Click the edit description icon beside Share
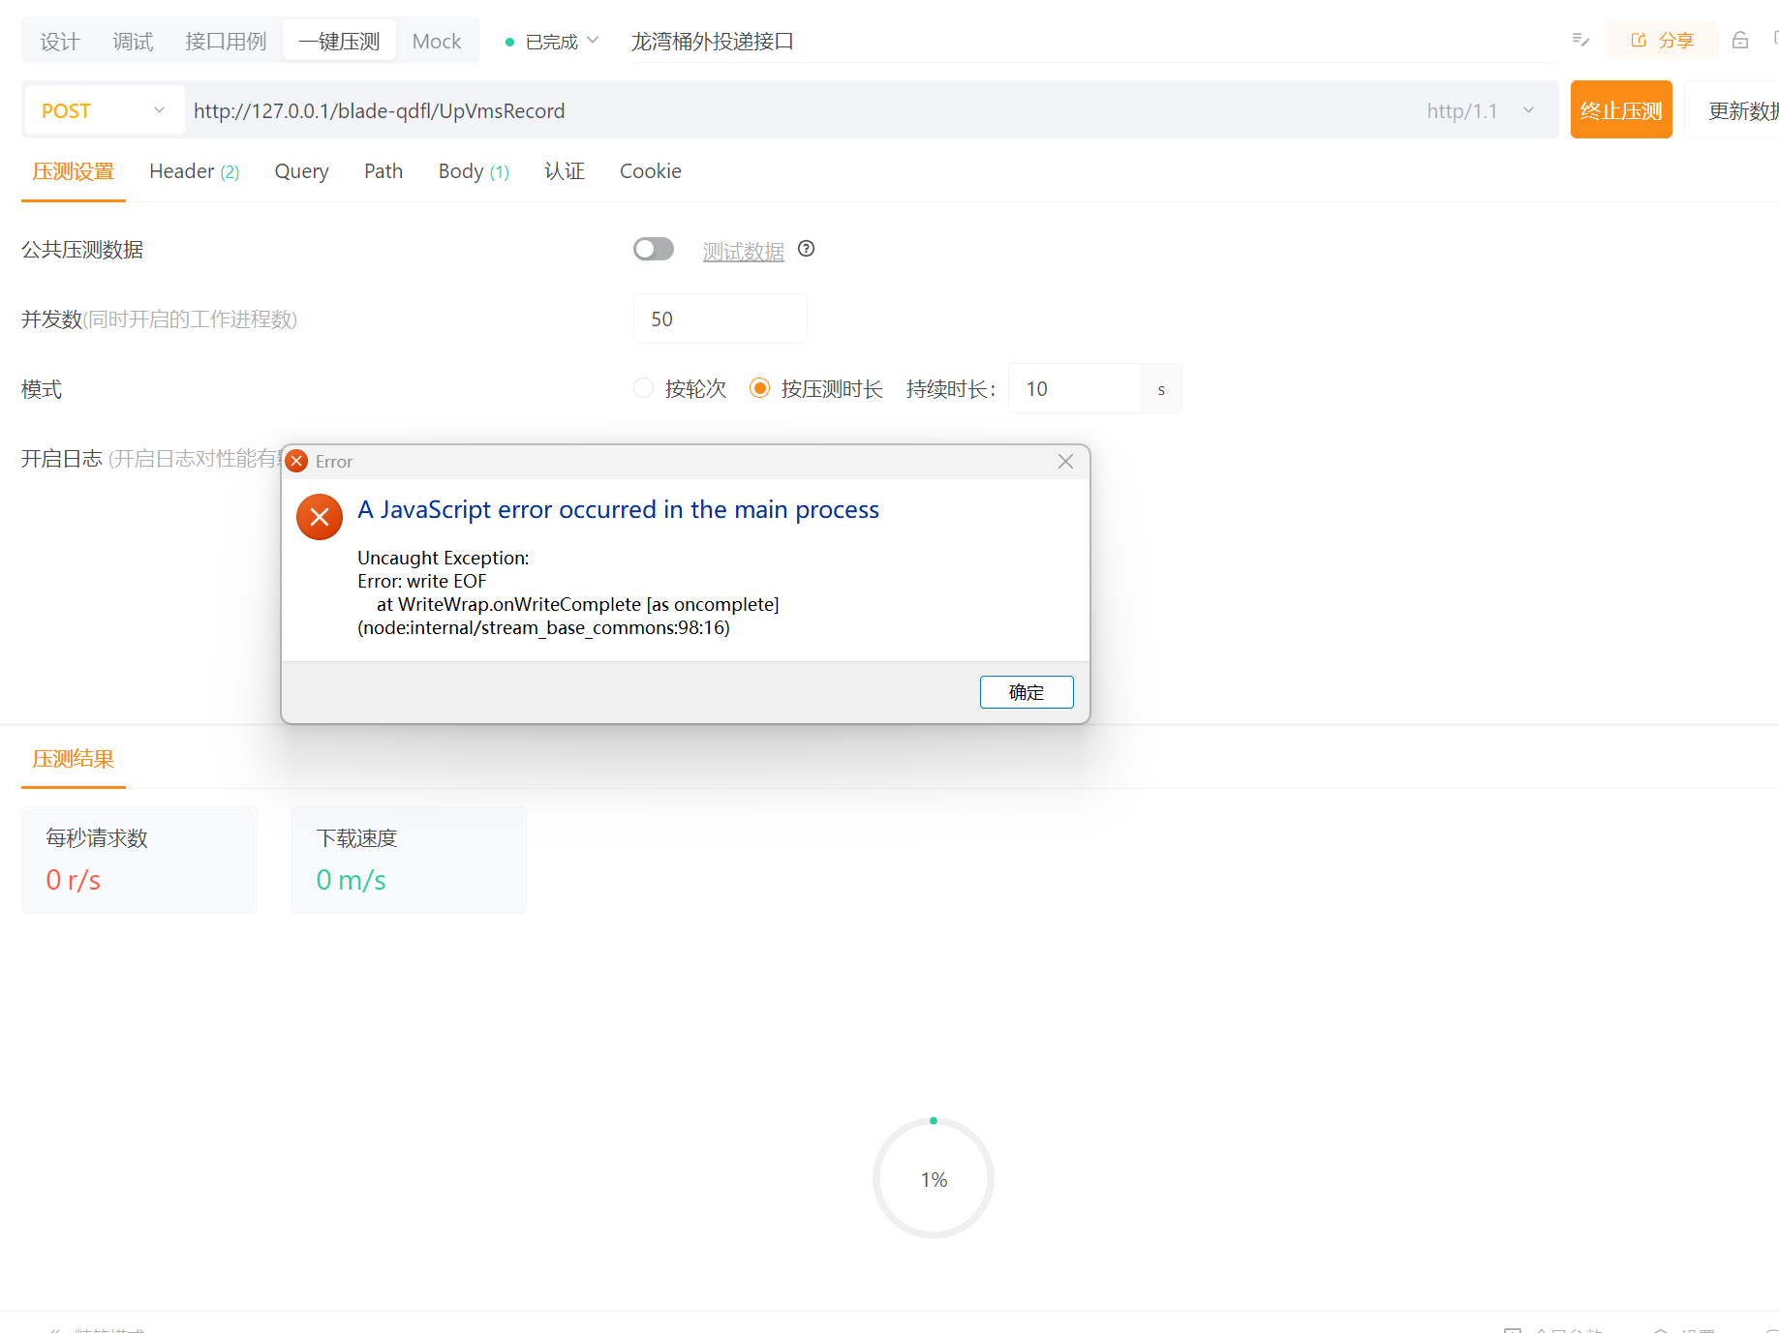This screenshot has width=1779, height=1333. coord(1580,41)
